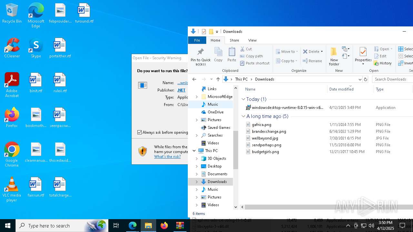The height and width of the screenshot is (232, 413).
Task: Expand the MicrosoftEdge tree node
Action: pyautogui.click(x=197, y=97)
